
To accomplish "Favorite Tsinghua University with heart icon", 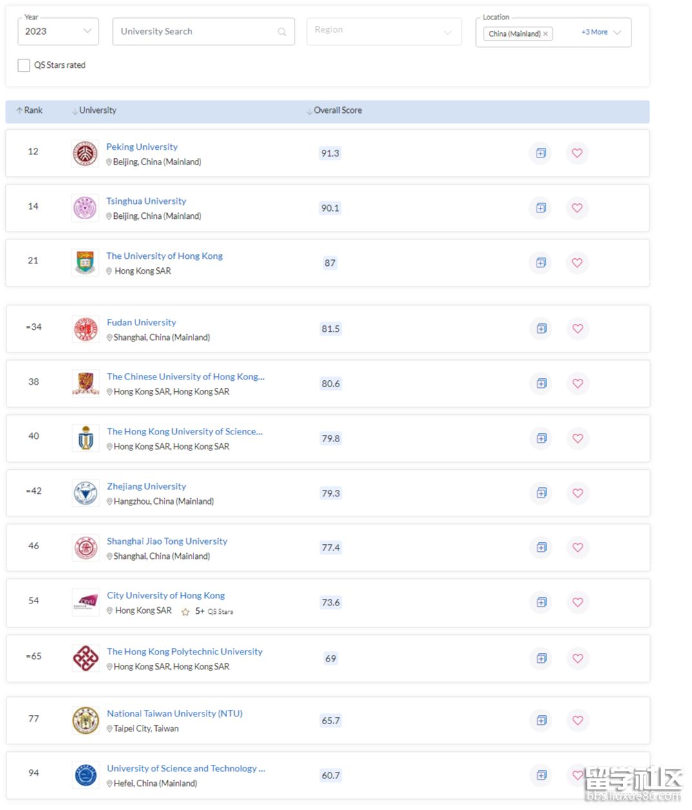I will pyautogui.click(x=577, y=208).
